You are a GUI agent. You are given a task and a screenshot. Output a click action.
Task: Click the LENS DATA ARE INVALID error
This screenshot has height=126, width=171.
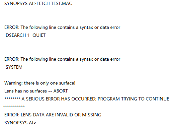pyautogui.click(x=53, y=115)
